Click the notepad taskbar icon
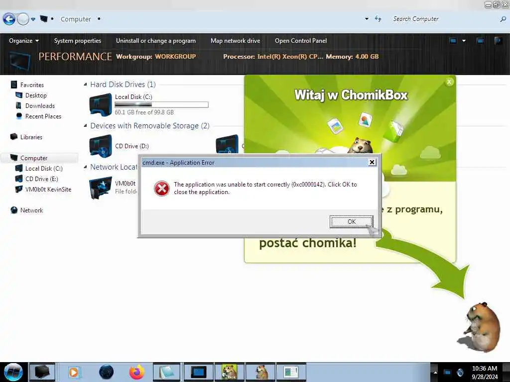 pyautogui.click(x=166, y=372)
